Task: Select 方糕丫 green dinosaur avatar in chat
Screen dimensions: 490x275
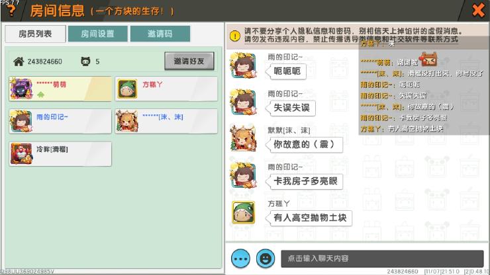Action: pyautogui.click(x=243, y=212)
